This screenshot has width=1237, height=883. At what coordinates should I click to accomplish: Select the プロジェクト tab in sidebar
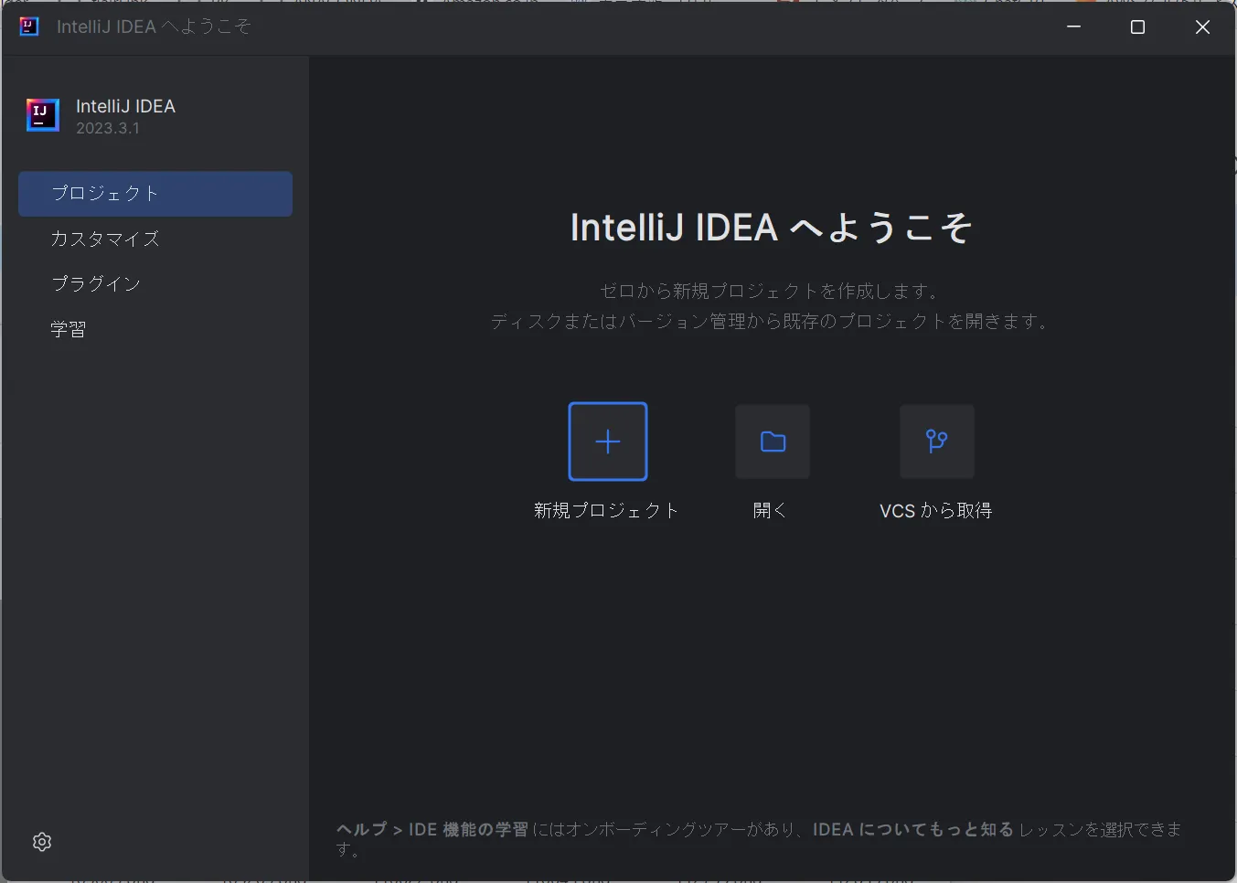coord(155,194)
